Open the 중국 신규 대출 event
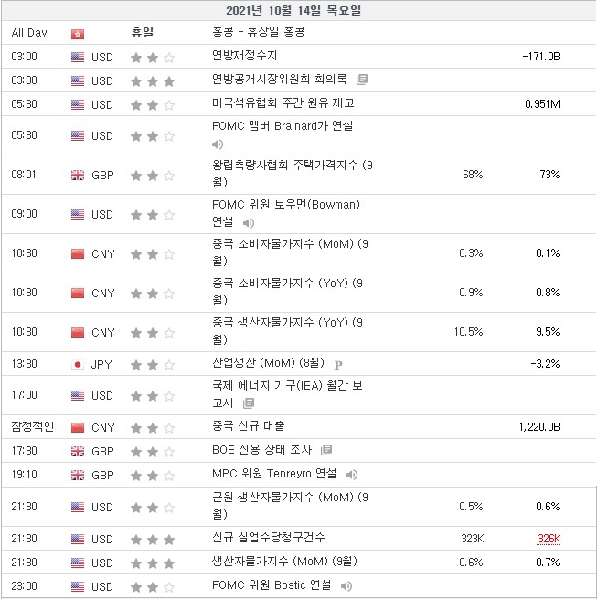 pos(248,426)
